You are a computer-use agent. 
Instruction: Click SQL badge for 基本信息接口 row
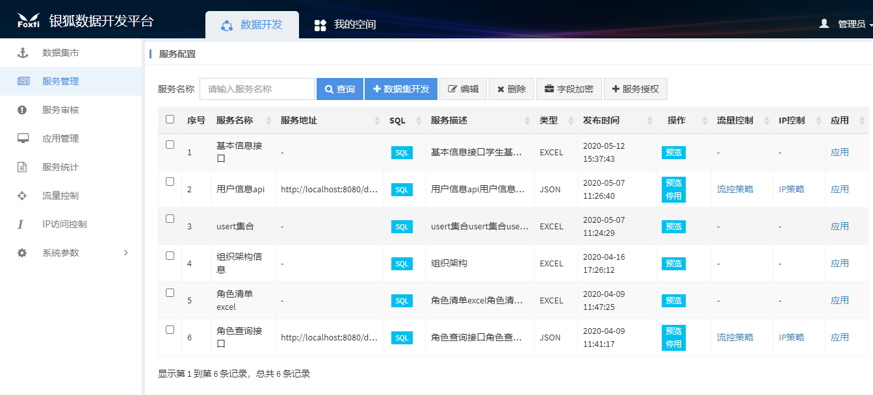402,153
